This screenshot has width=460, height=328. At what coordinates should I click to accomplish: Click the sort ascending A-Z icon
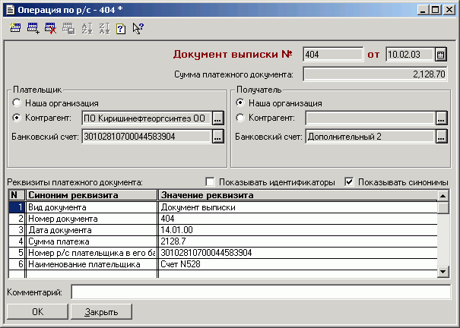click(x=87, y=28)
